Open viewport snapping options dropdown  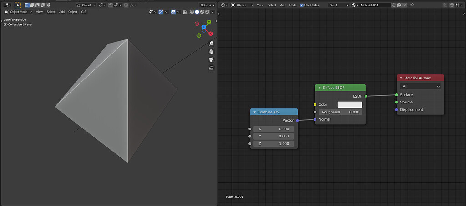[x=118, y=5]
